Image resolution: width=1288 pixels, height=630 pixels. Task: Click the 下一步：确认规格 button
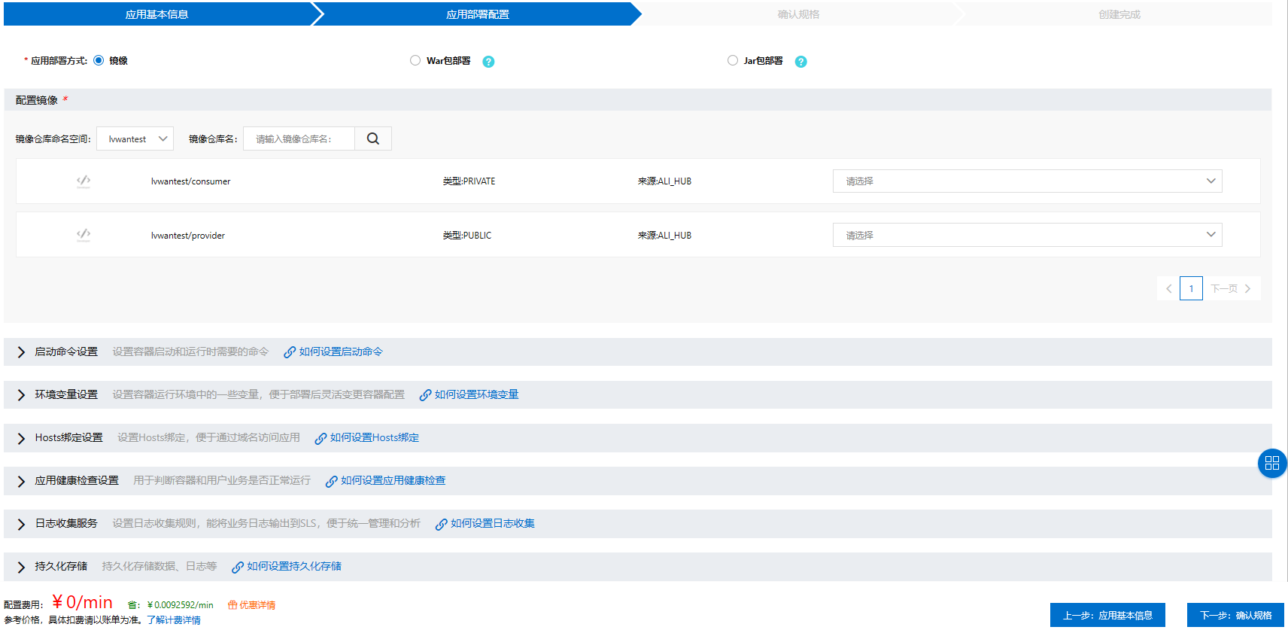pyautogui.click(x=1235, y=615)
